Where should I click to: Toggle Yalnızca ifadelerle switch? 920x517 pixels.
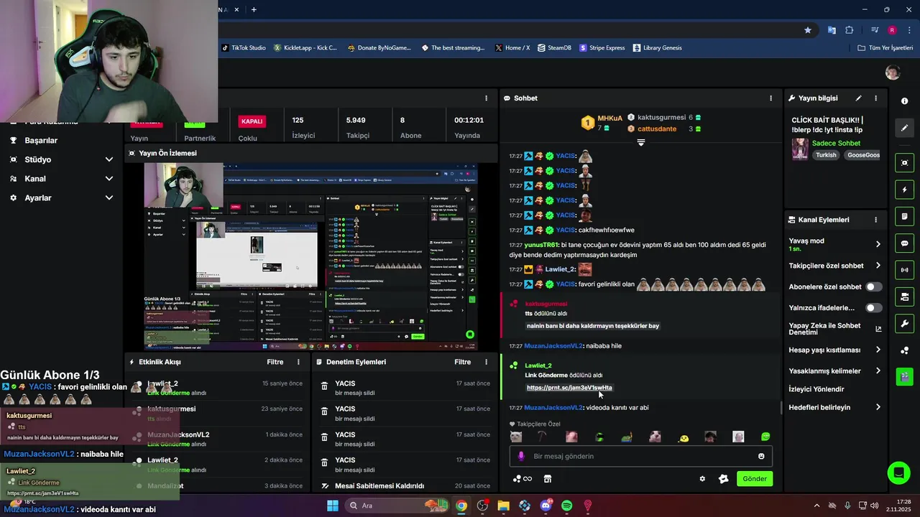[x=874, y=308]
